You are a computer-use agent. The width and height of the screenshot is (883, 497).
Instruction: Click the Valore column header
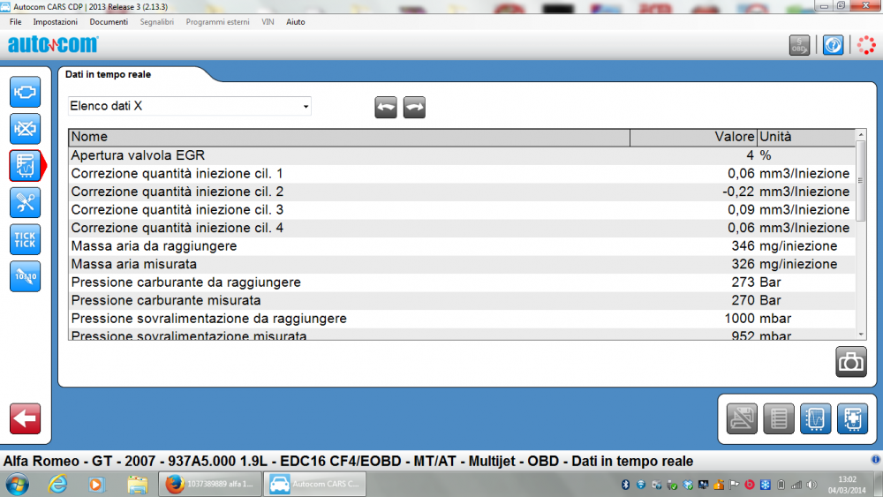(x=693, y=137)
